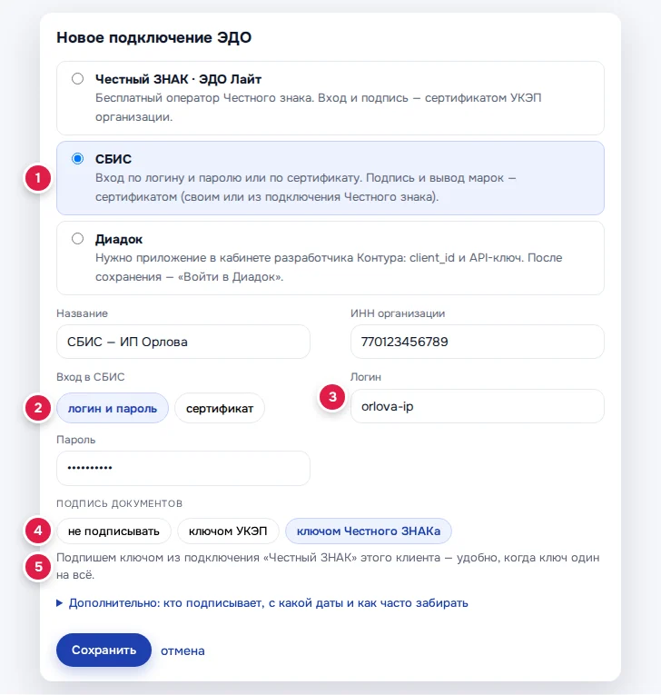Focus the Логин input field
Image resolution: width=661 pixels, height=695 pixels.
click(x=478, y=406)
